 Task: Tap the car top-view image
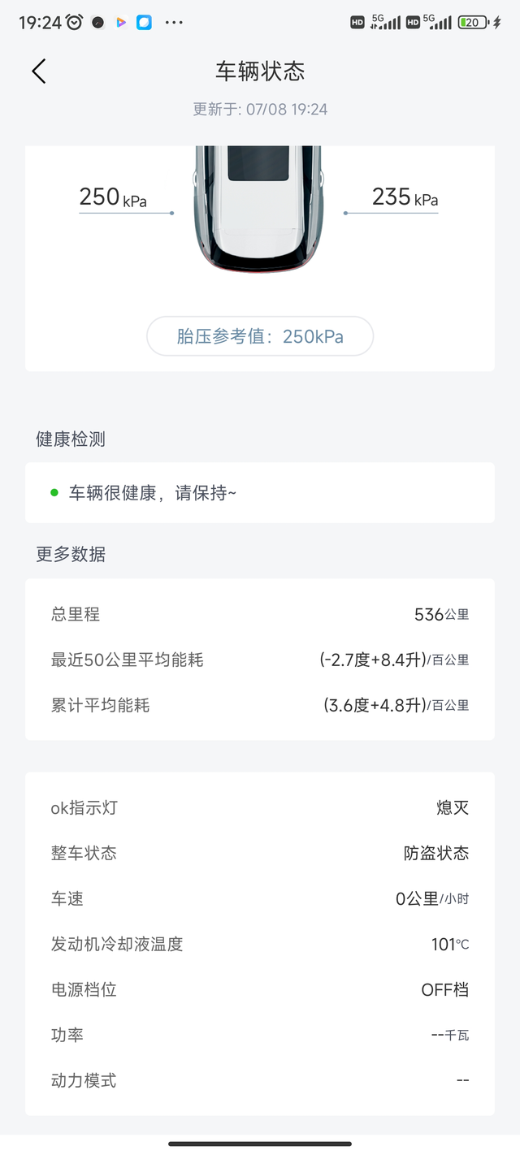tap(258, 209)
